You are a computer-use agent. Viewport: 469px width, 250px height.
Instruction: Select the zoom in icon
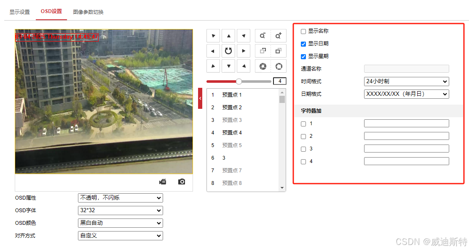click(x=278, y=36)
